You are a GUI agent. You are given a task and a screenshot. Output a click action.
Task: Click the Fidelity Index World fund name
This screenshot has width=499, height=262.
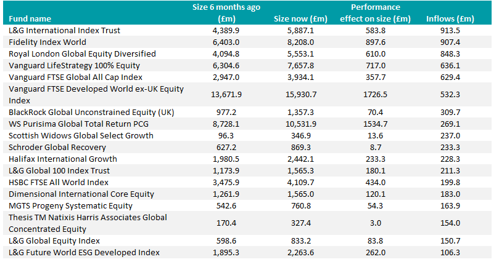[47, 42]
